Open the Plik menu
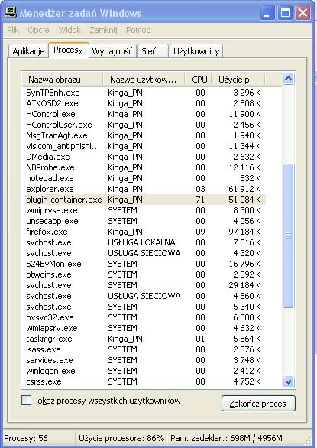Screen dimensions: 317x448 [13, 30]
